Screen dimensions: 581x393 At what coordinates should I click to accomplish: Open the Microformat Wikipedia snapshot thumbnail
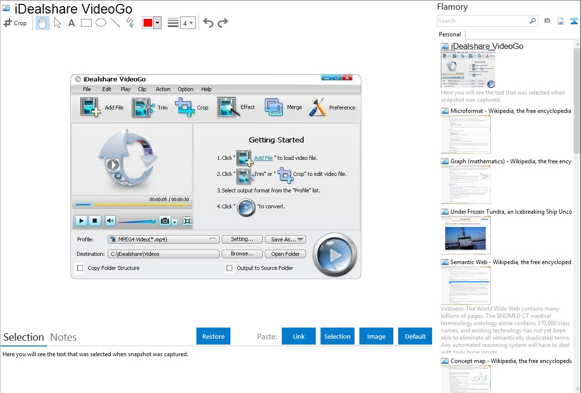pos(466,134)
